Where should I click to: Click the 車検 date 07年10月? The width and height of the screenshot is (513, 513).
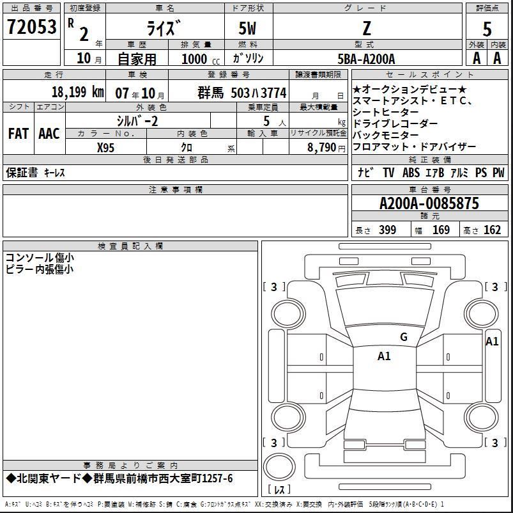click(140, 93)
